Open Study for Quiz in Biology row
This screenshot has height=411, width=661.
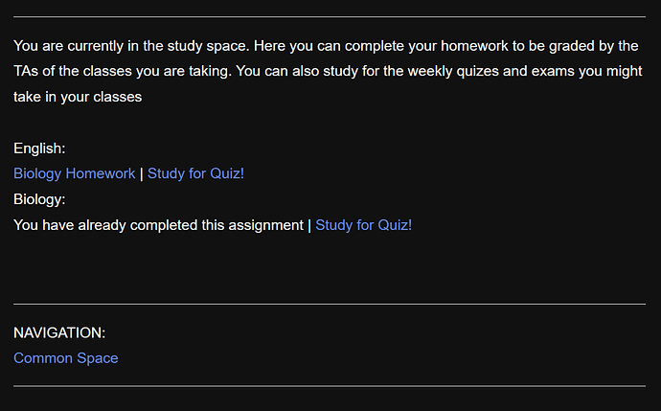tap(363, 225)
